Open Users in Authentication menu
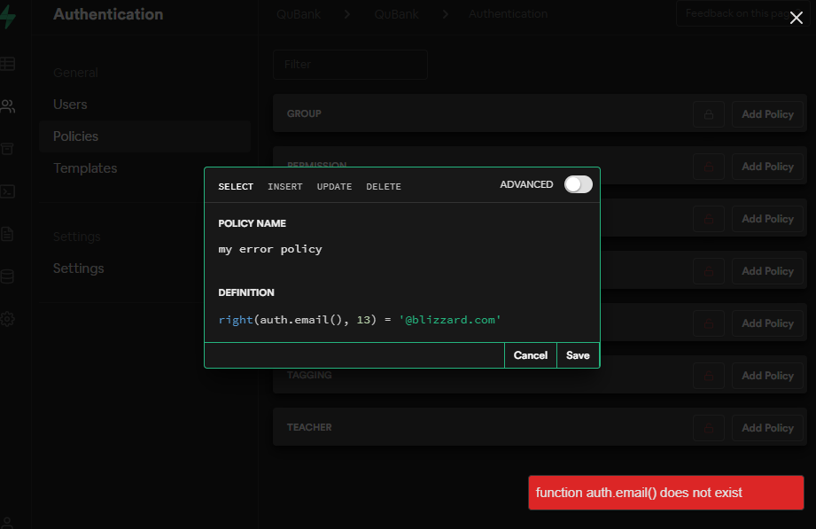Viewport: 816px width, 529px height. tap(70, 105)
